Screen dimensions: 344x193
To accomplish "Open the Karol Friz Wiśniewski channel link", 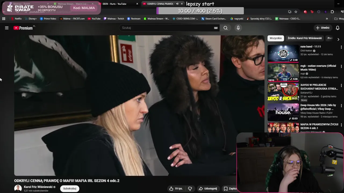I will [38, 187].
